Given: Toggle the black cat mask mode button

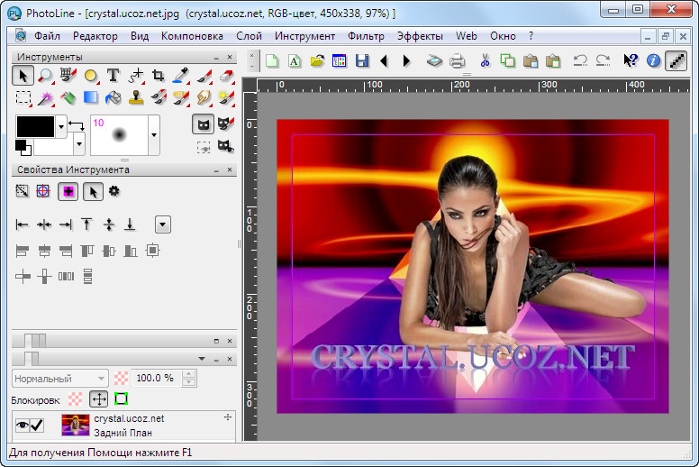Looking at the screenshot, I should click(204, 124).
